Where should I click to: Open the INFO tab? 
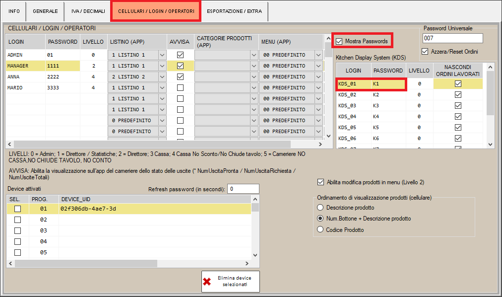(14, 11)
